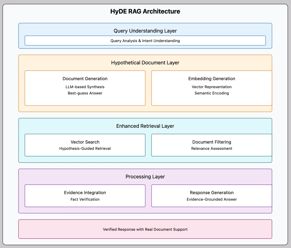
Task: Select the Semantic Encoding text
Action: [212, 93]
